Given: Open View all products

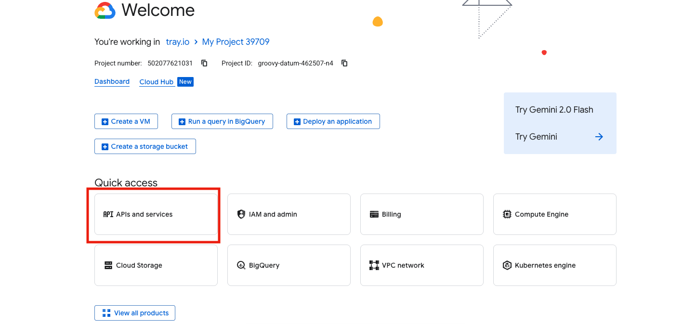Looking at the screenshot, I should click(x=134, y=312).
